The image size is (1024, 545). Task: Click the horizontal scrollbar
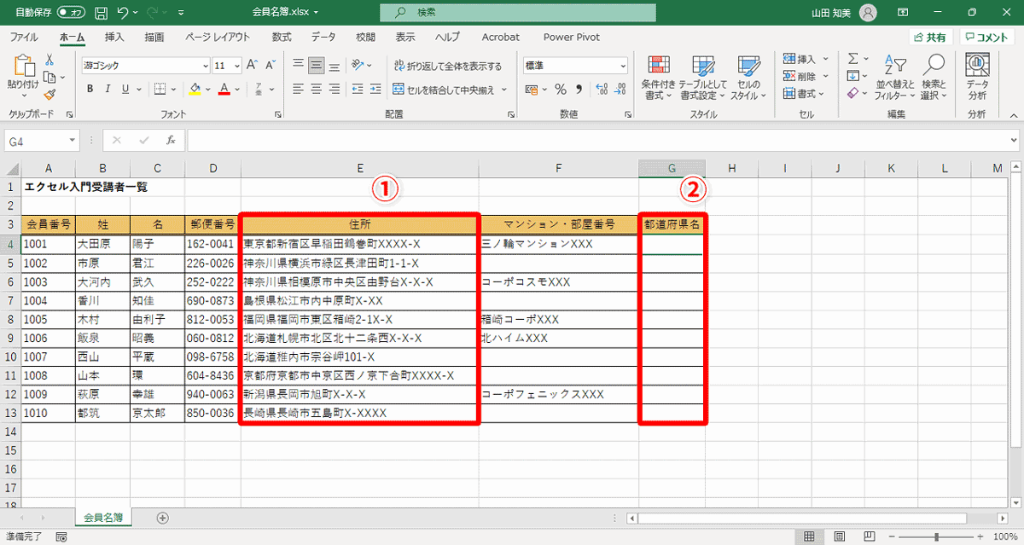click(802, 518)
